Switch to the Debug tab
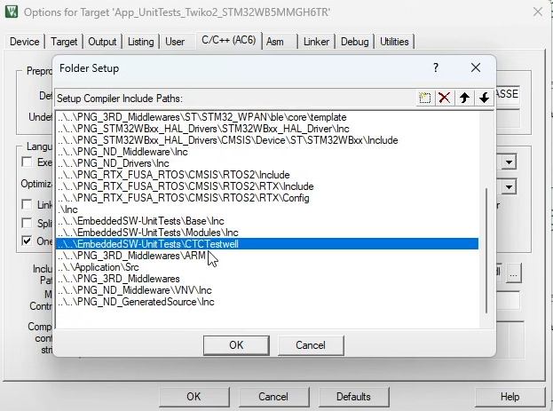Image resolution: width=553 pixels, height=411 pixels. coord(354,42)
